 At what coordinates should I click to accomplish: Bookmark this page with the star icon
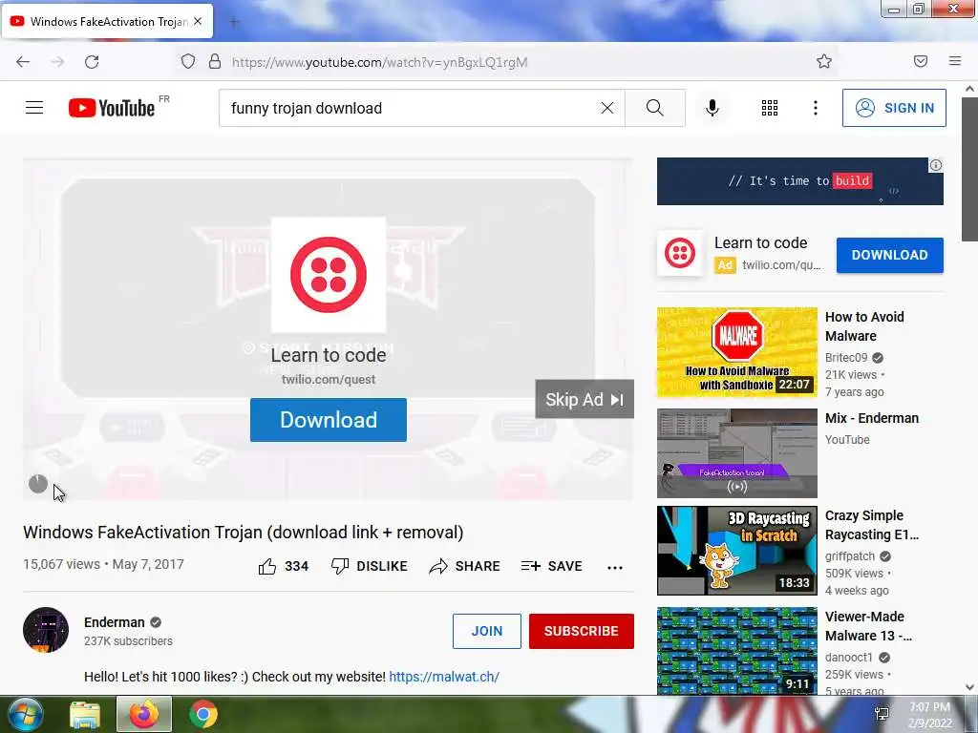click(824, 62)
